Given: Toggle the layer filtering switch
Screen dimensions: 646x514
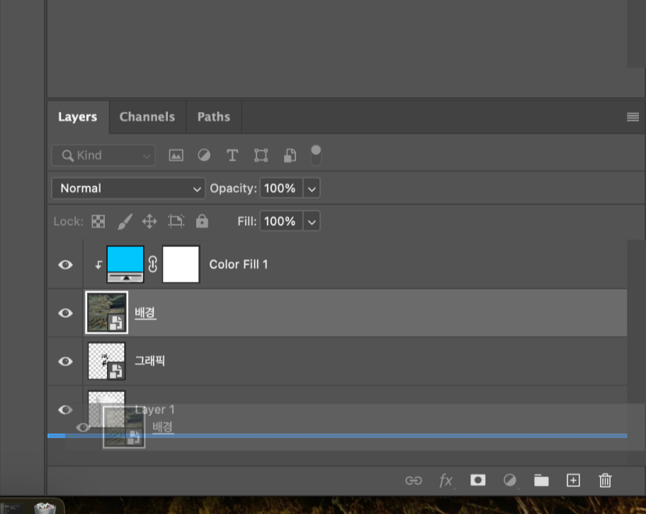Looking at the screenshot, I should pyautogui.click(x=316, y=155).
